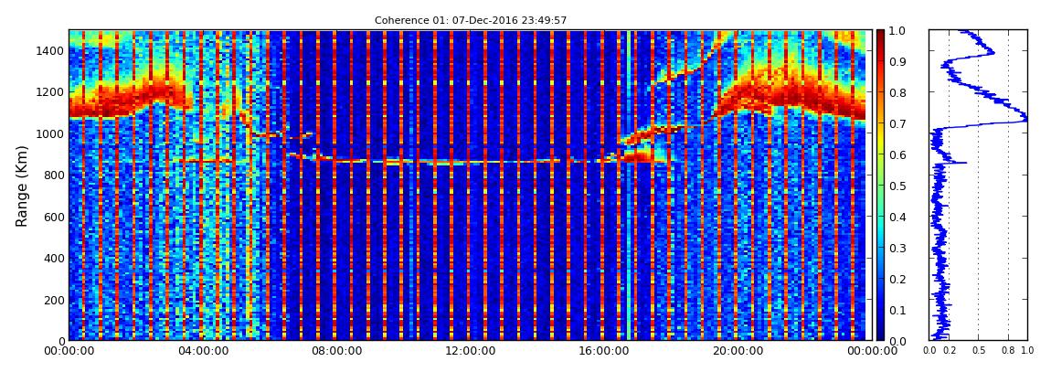Click the 1000 range tick label
The height and width of the screenshot is (372, 1051).
[x=51, y=133]
